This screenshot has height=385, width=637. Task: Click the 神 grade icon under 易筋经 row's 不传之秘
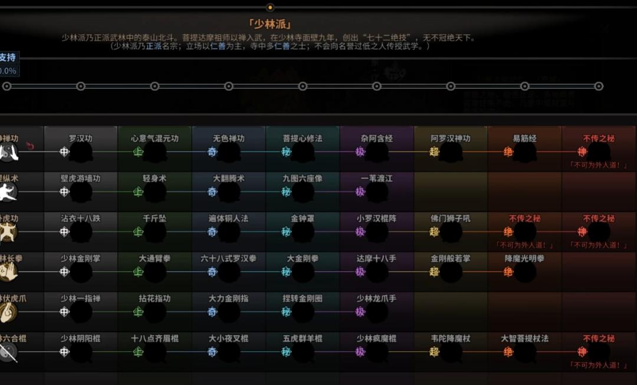[x=582, y=152]
